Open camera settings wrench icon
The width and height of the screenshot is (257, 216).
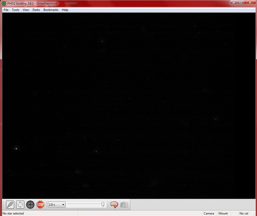click(x=124, y=205)
